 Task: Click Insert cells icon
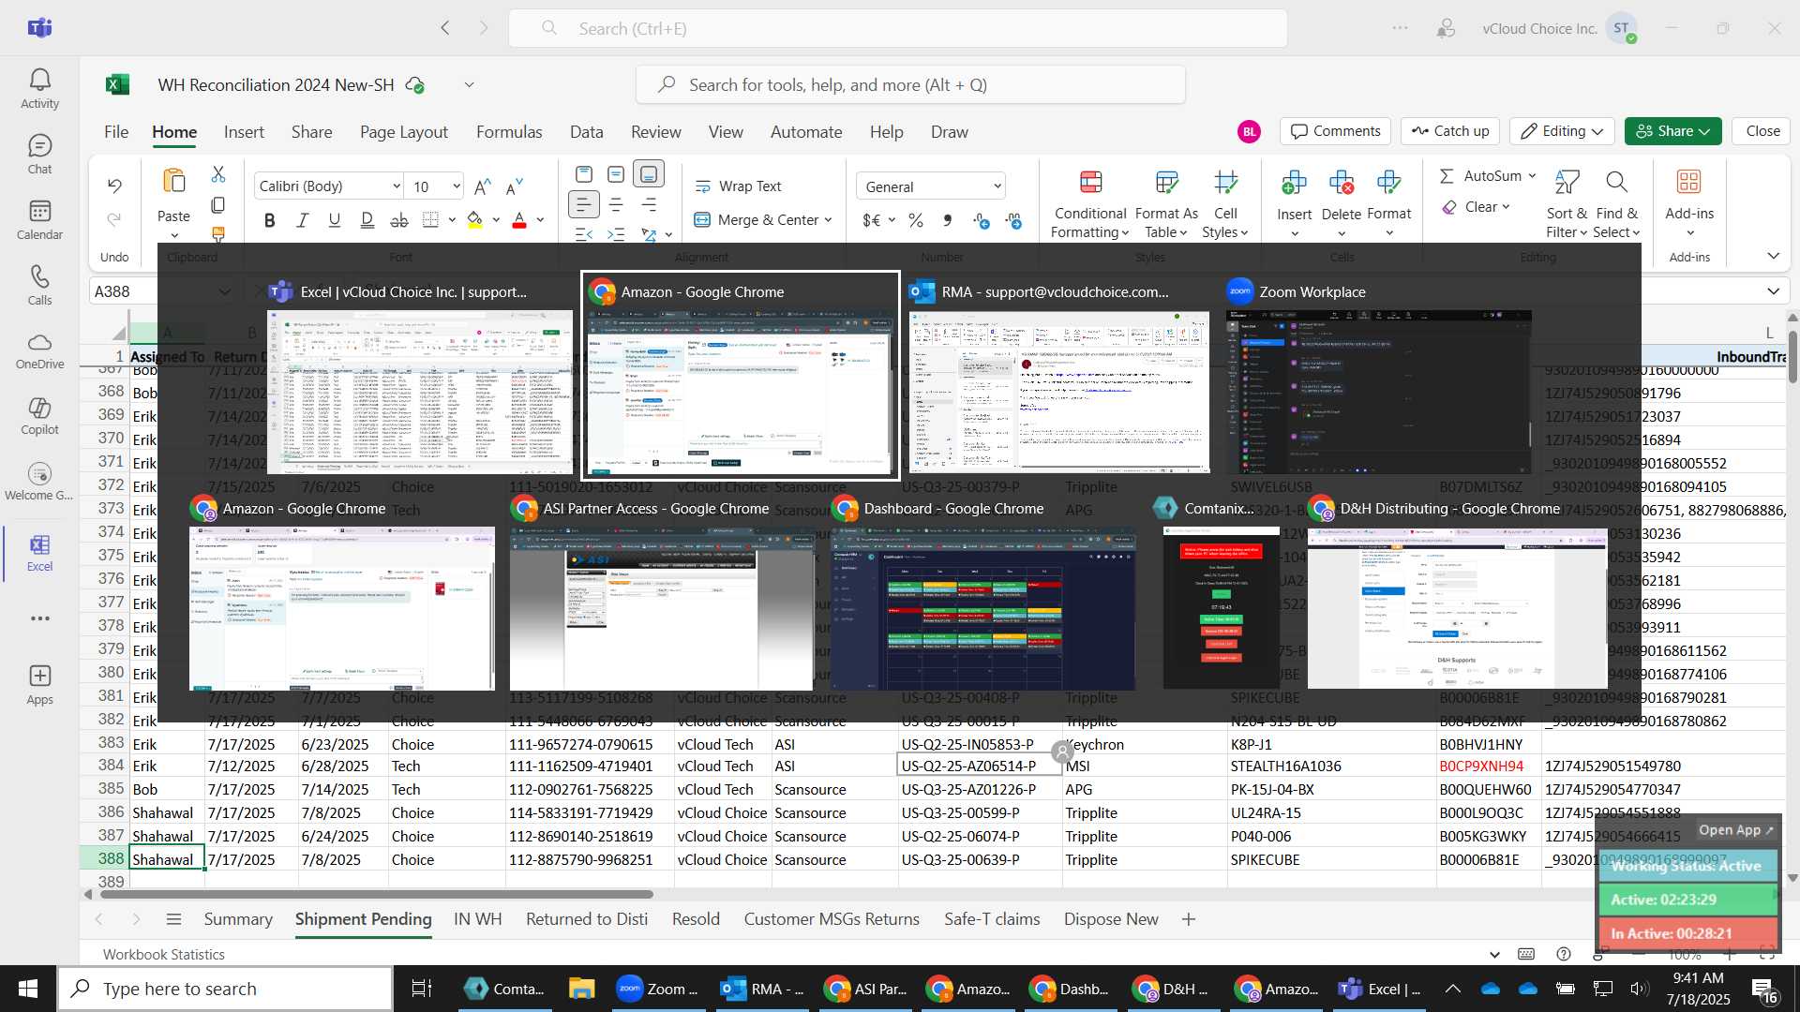[1295, 182]
